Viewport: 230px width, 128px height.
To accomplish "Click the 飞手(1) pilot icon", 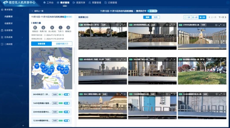I will click(60, 28).
